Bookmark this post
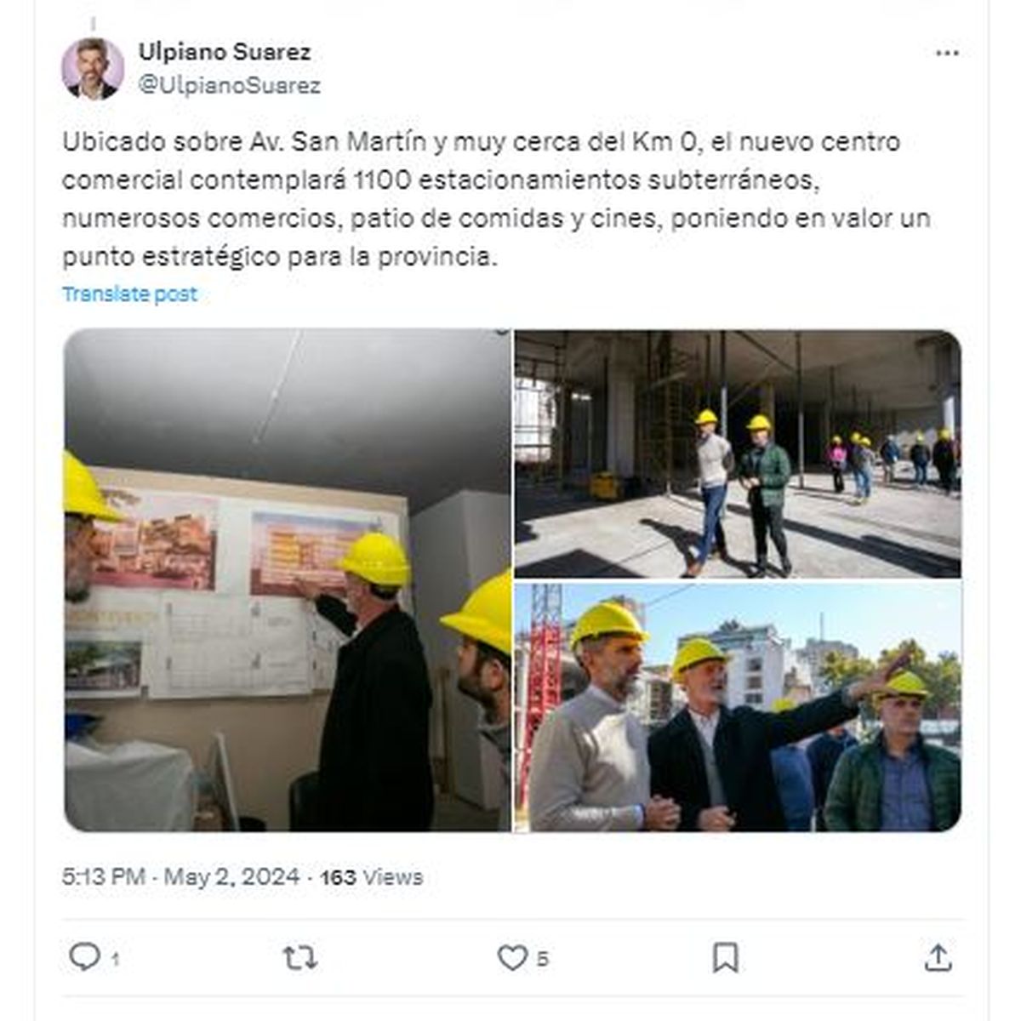Viewport: 1021px width, 1021px height. tap(725, 958)
